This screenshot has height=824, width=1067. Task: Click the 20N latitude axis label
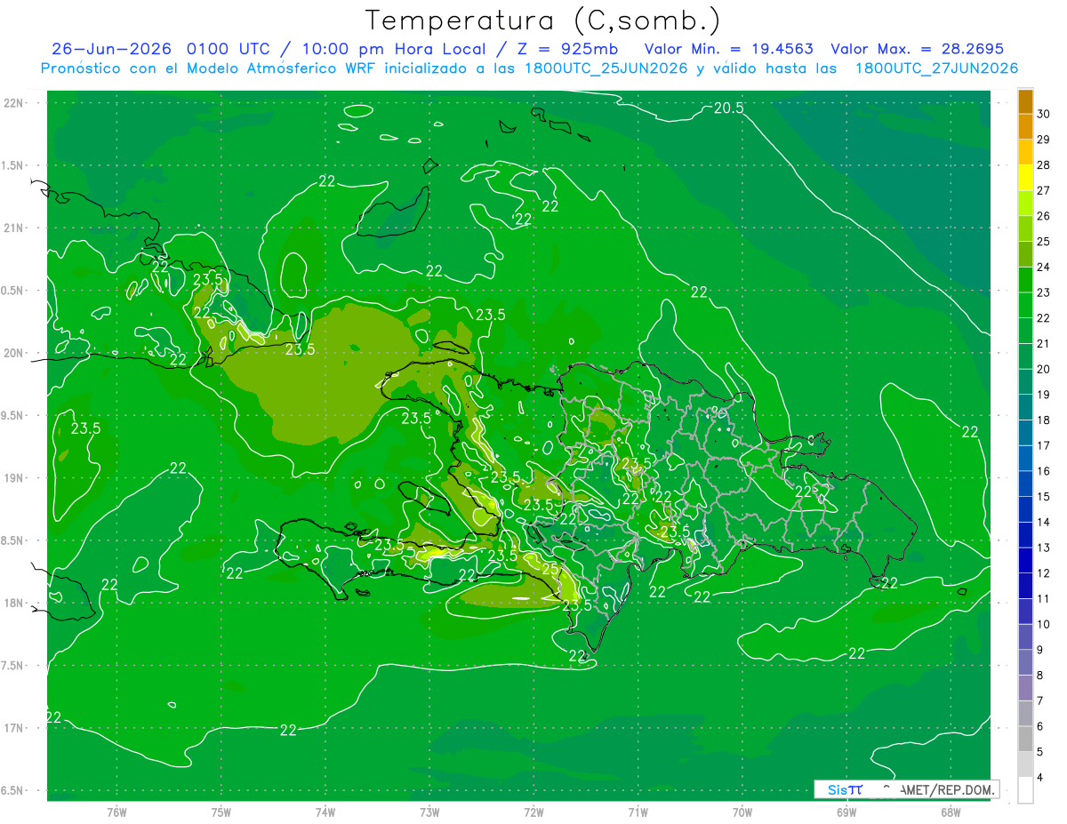[x=13, y=353]
